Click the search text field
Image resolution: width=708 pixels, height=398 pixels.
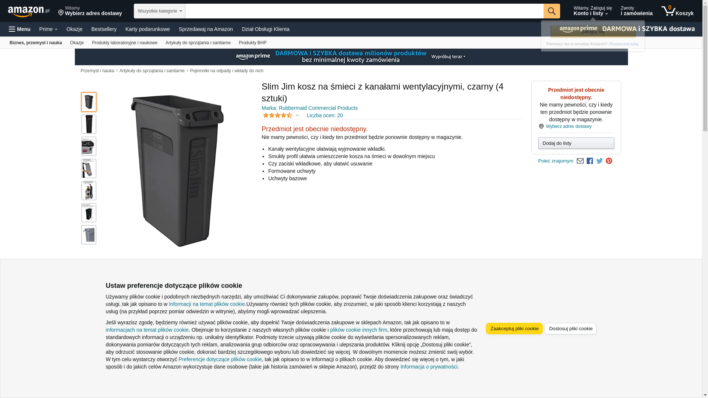coord(364,11)
